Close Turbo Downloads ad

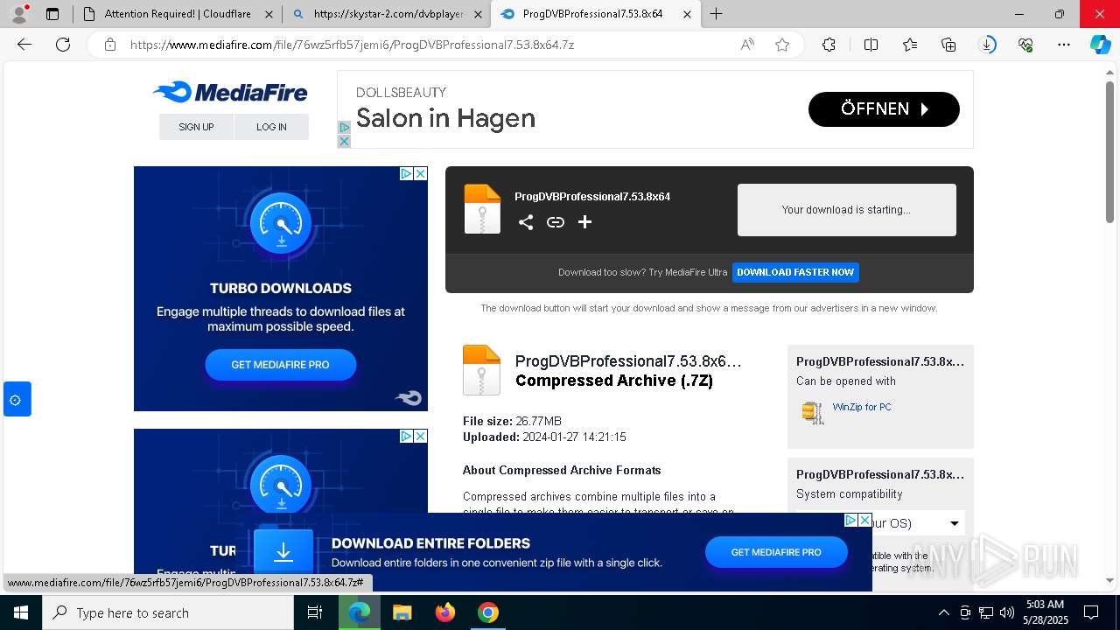420,174
